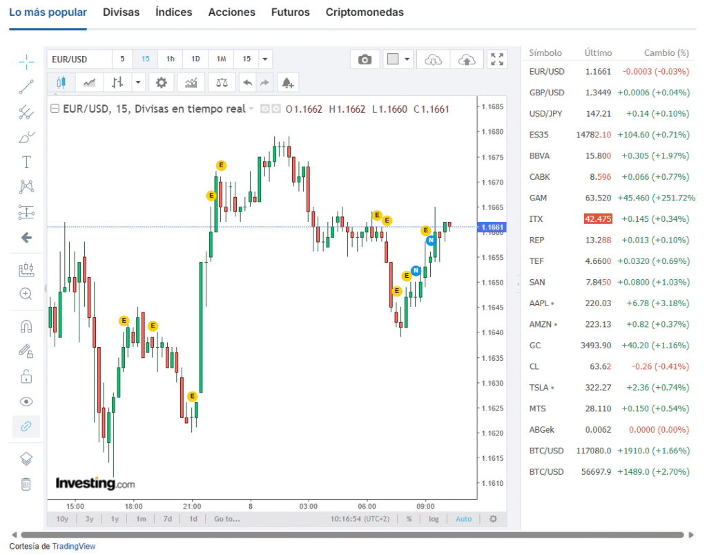Open the chart type dropdown arrow
The image size is (707, 555).
pos(139,83)
